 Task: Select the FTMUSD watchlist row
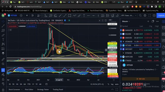click(x=140, y=61)
